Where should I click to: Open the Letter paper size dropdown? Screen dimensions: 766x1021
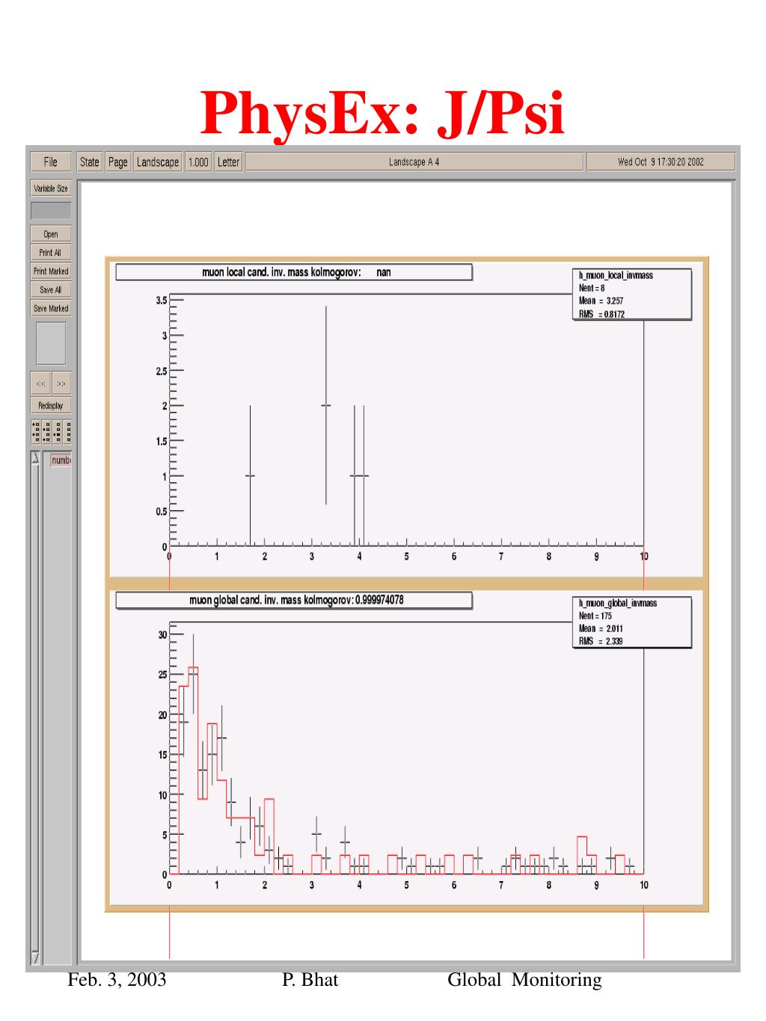click(x=228, y=162)
